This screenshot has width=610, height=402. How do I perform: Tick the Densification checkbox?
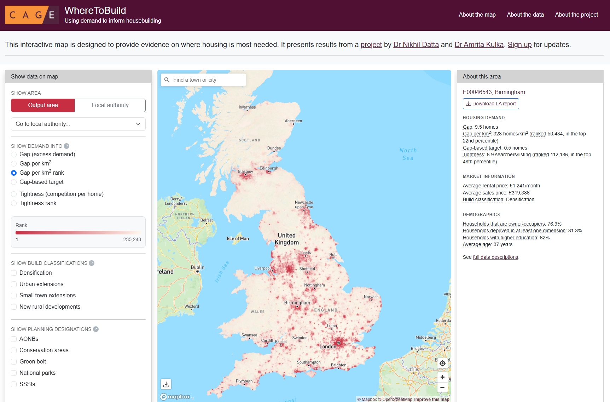click(x=14, y=273)
